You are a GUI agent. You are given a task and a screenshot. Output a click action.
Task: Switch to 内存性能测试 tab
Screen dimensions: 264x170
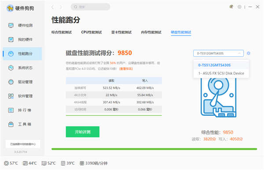click(x=151, y=32)
